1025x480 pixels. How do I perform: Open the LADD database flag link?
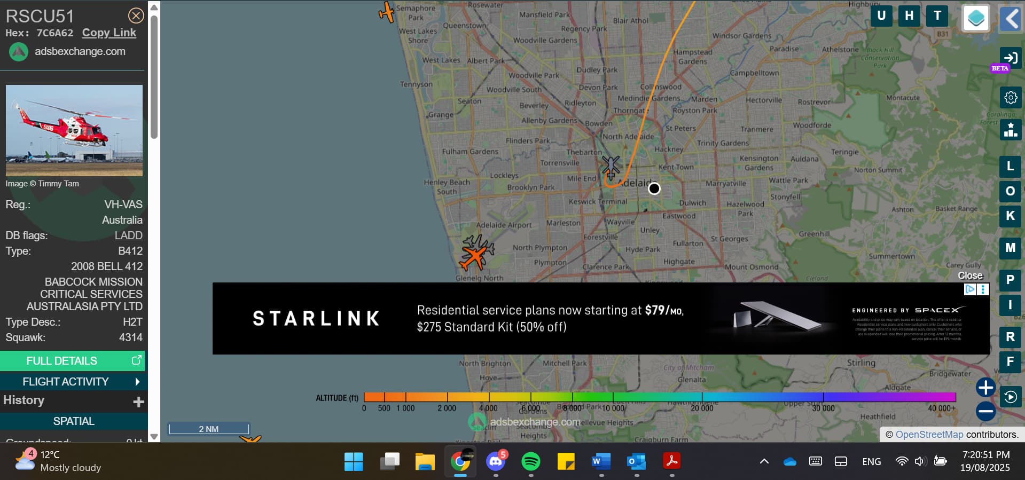point(129,235)
